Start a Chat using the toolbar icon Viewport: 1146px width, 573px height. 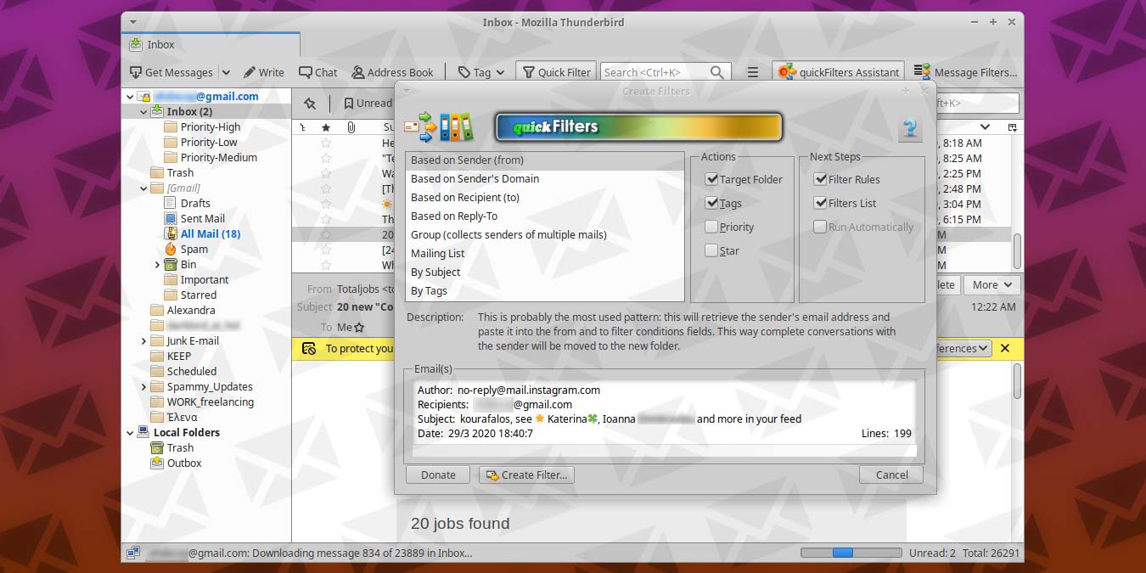point(317,72)
